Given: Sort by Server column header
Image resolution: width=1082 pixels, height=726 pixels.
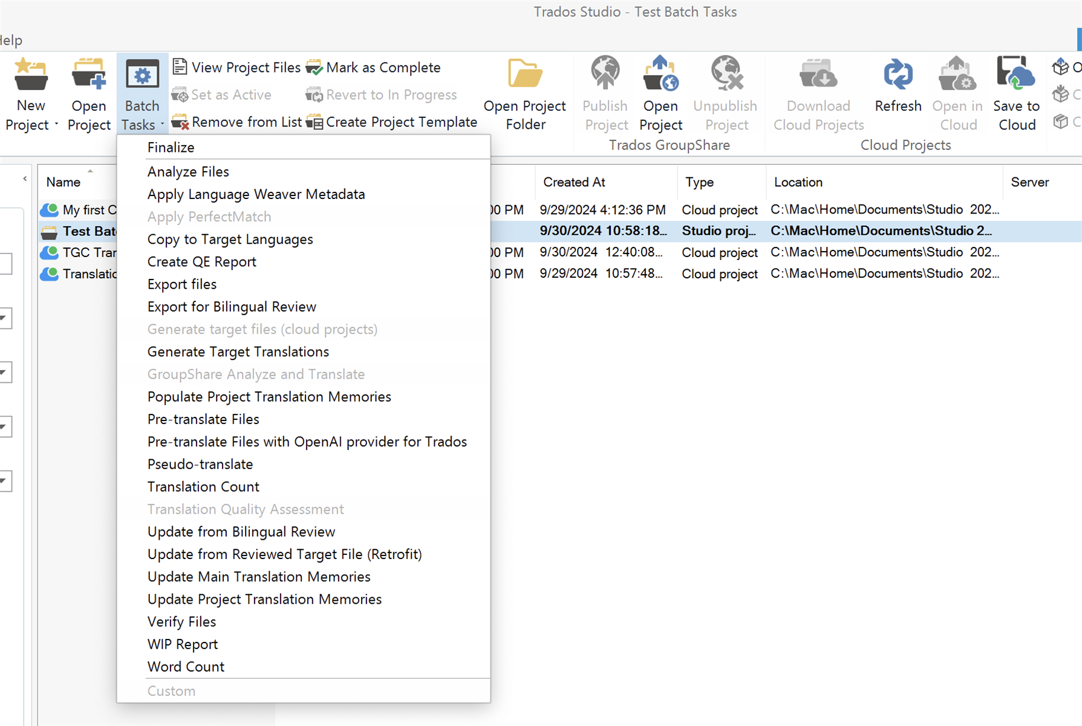Looking at the screenshot, I should [x=1030, y=182].
